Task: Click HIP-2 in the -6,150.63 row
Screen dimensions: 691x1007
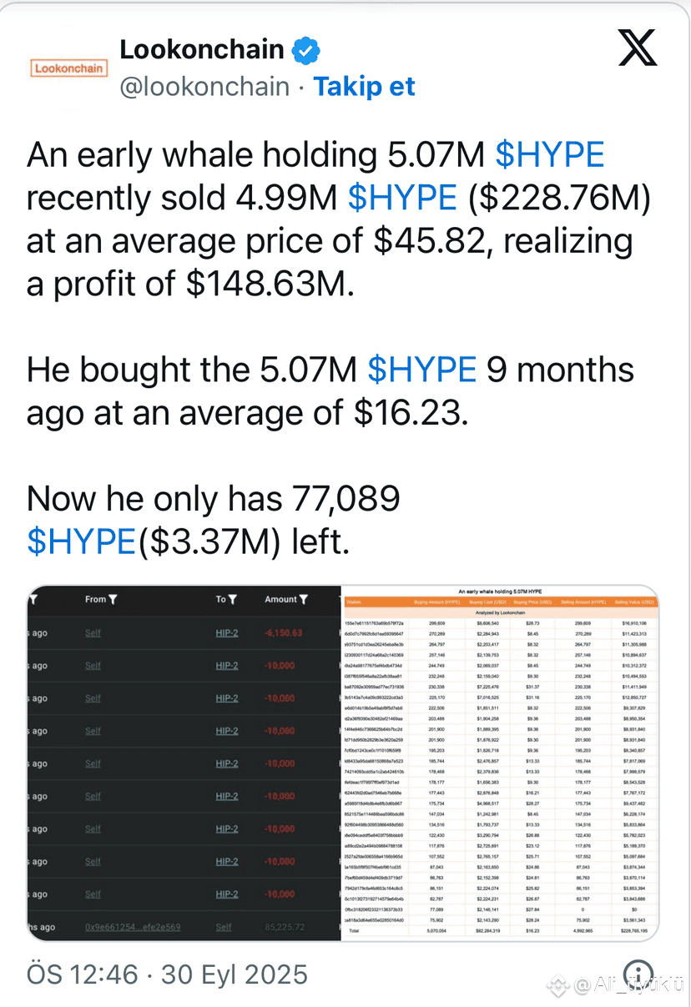Action: click(x=226, y=633)
